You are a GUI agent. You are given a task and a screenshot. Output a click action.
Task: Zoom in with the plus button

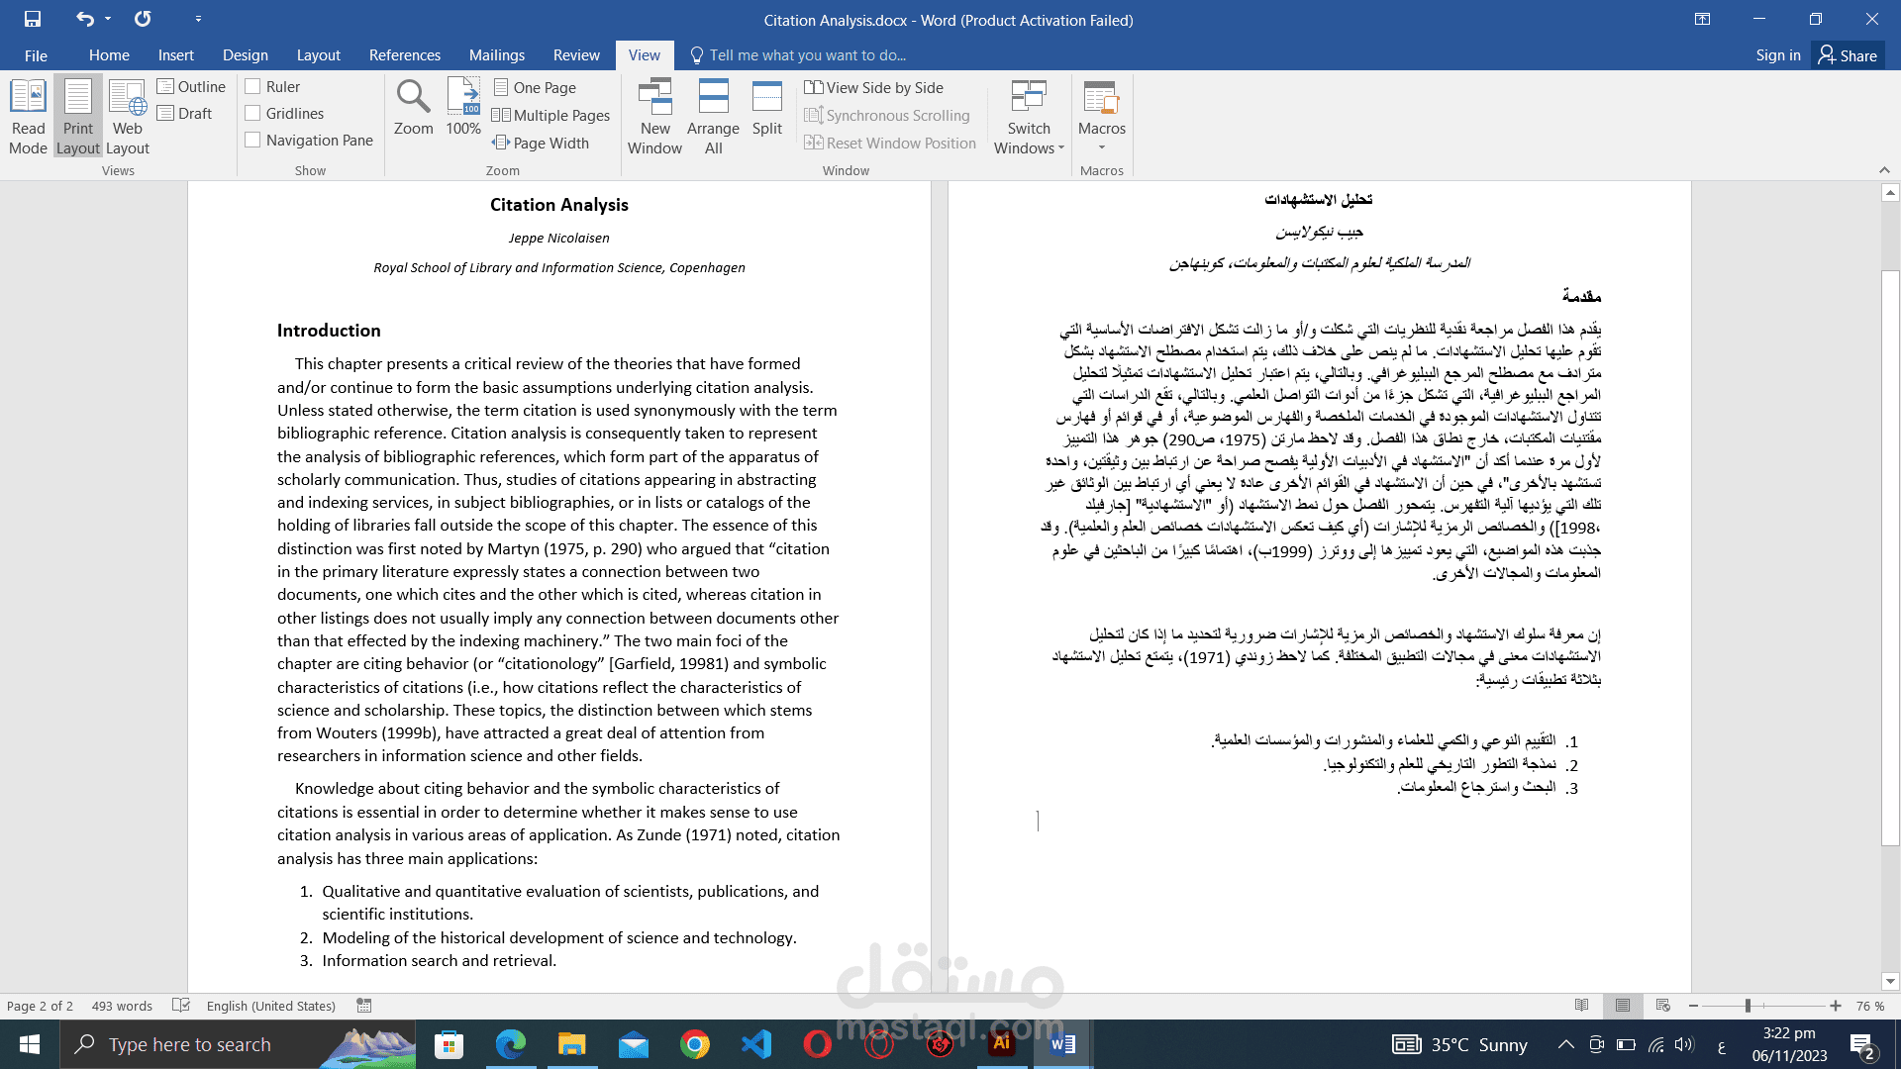(1836, 1006)
